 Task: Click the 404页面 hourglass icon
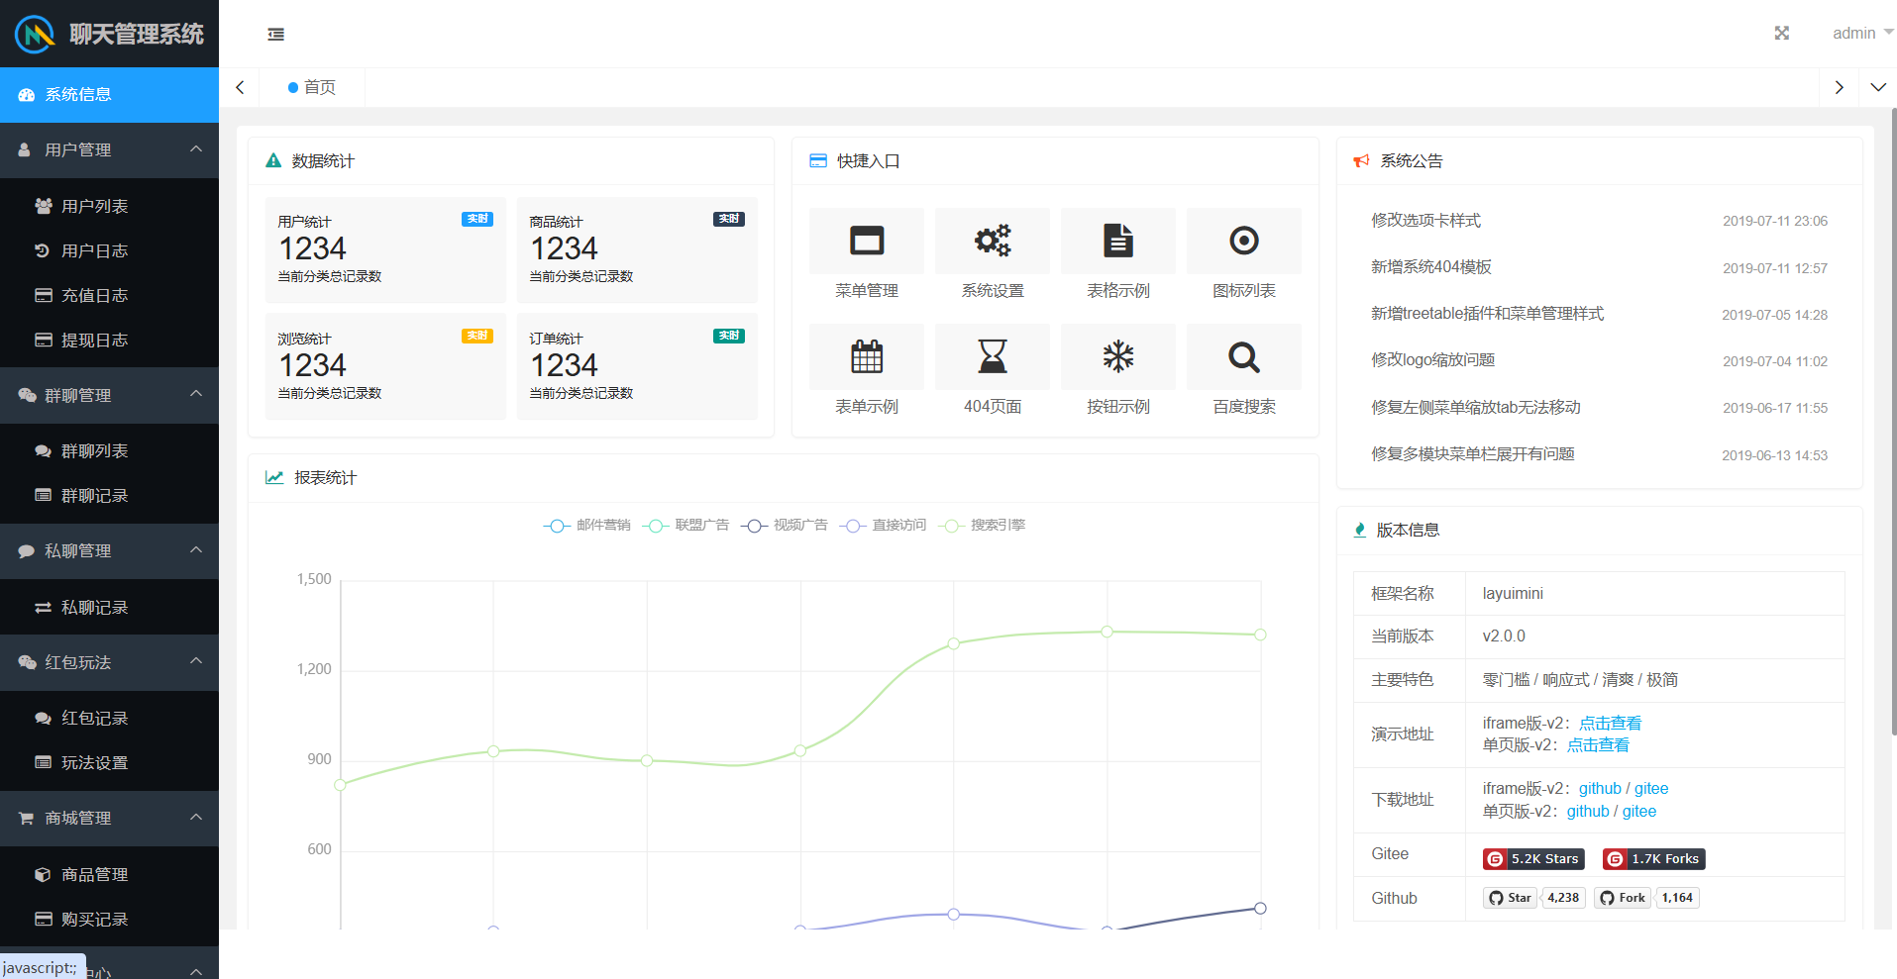coord(992,356)
